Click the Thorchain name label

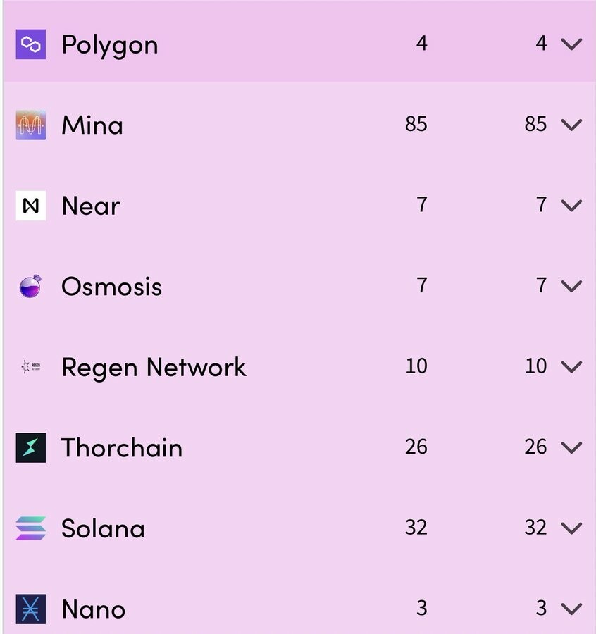click(x=122, y=447)
